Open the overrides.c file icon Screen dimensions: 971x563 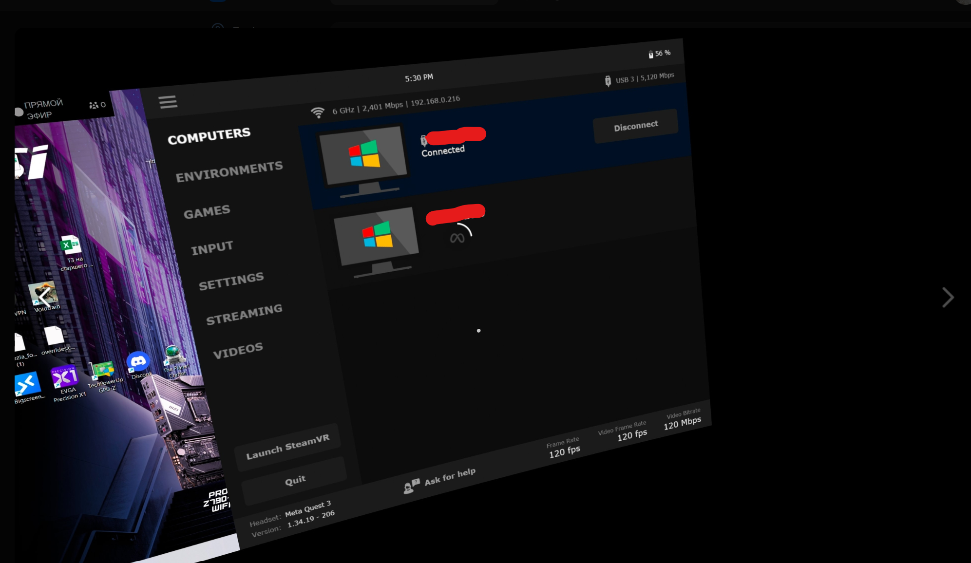pyautogui.click(x=54, y=336)
